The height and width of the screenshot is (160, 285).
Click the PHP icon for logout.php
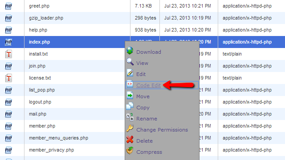[8, 102]
